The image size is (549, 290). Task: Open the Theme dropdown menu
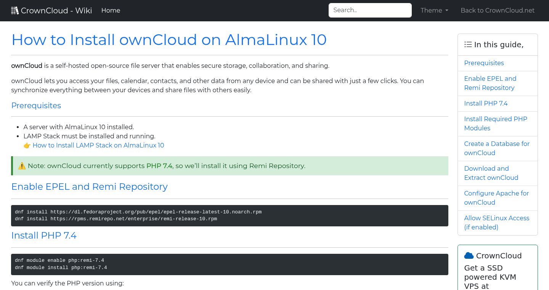point(434,10)
